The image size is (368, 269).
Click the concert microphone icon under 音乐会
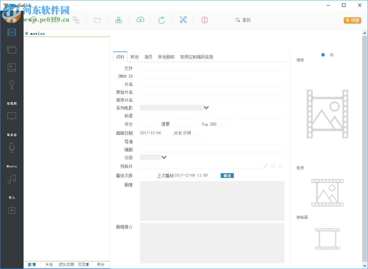[12, 148]
